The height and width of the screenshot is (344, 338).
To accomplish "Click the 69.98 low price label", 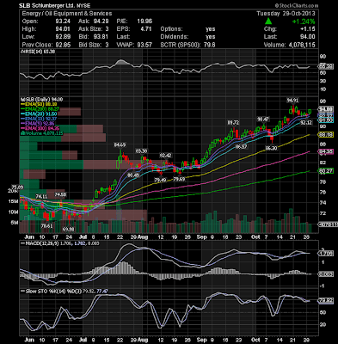I will point(68,230).
